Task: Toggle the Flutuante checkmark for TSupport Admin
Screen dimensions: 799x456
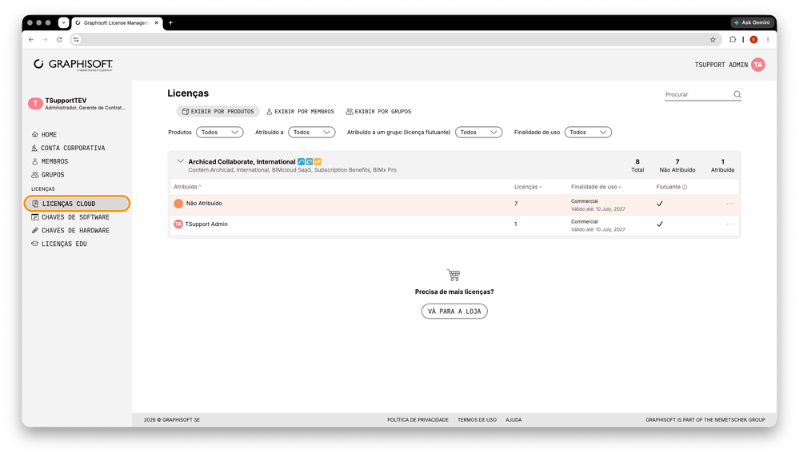Action: coord(660,224)
